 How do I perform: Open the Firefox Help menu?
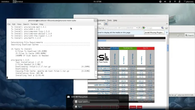[x=115, y=20]
